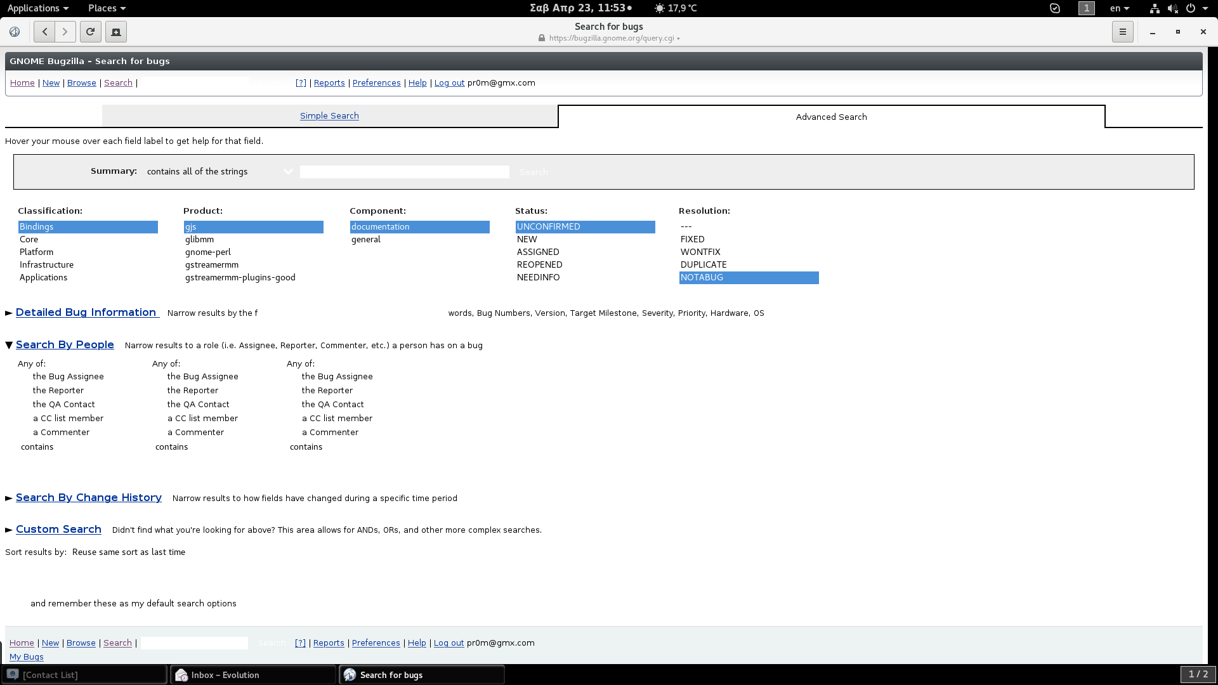This screenshot has width=1218, height=685.
Task: Click the muted volume icon
Action: click(1172, 8)
